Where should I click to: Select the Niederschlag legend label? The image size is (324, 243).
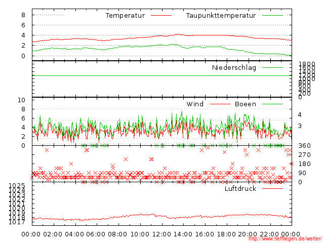coord(234,67)
